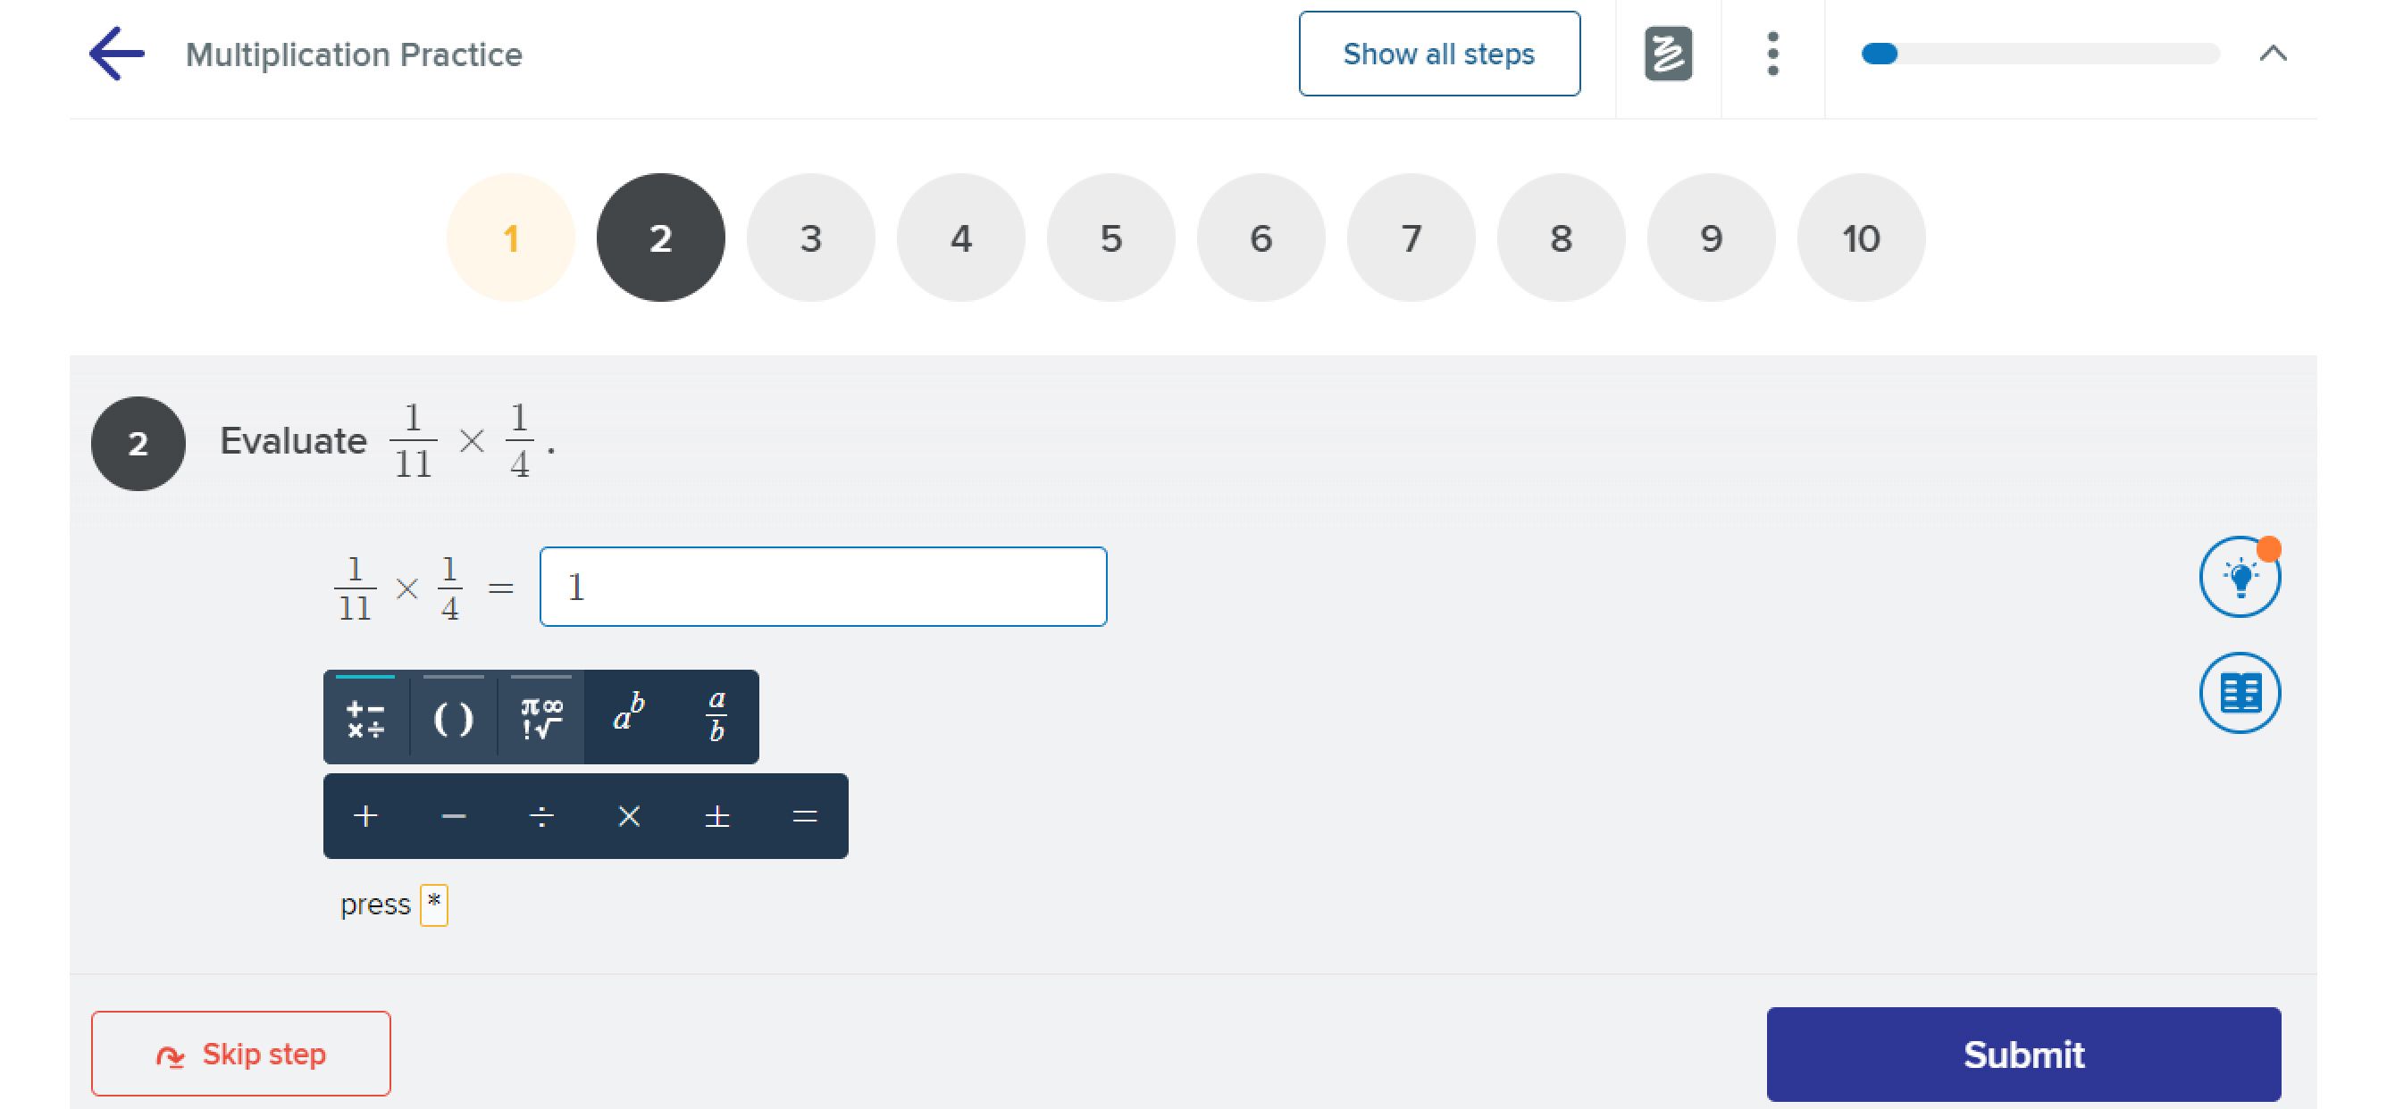Viewport: 2387px width, 1109px height.
Task: Collapse the progress panel chevron
Action: pos(2272,54)
